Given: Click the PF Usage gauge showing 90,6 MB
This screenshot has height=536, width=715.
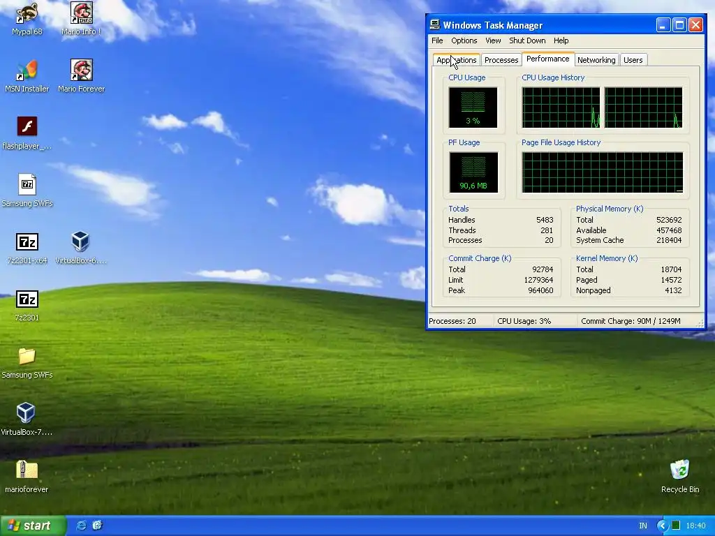Looking at the screenshot, I should click(x=473, y=172).
